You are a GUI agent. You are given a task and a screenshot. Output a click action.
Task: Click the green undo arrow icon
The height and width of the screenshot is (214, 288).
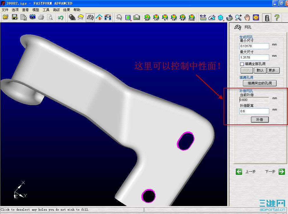click(60, 17)
